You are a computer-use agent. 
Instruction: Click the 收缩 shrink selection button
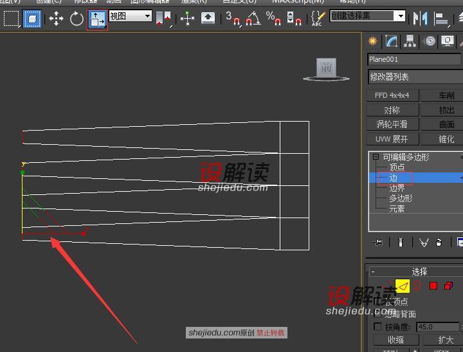(x=395, y=340)
